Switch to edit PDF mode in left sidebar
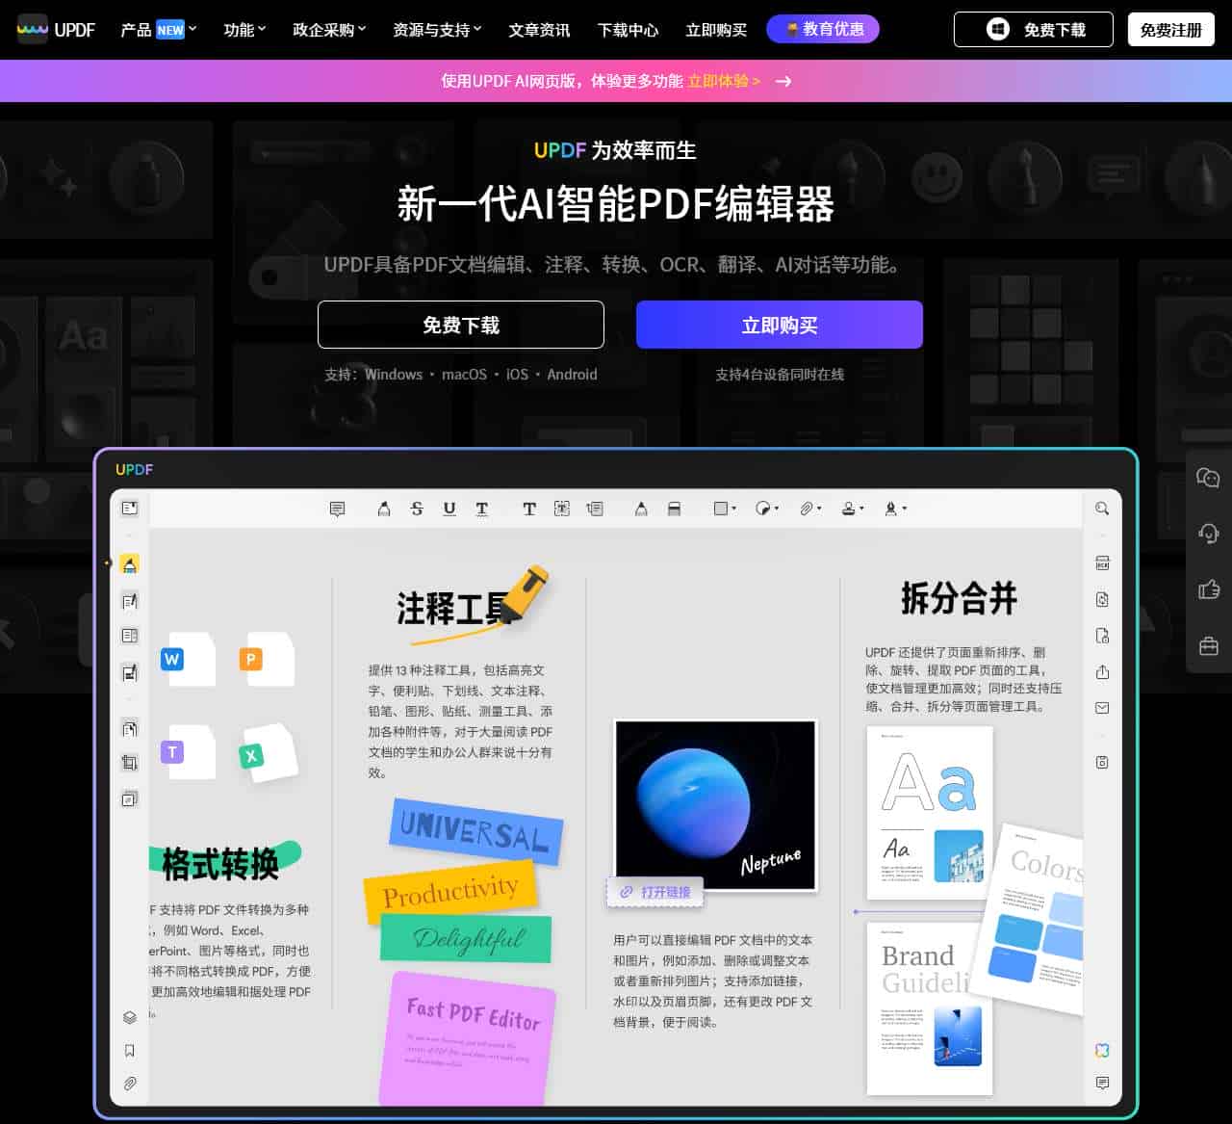 (x=130, y=601)
